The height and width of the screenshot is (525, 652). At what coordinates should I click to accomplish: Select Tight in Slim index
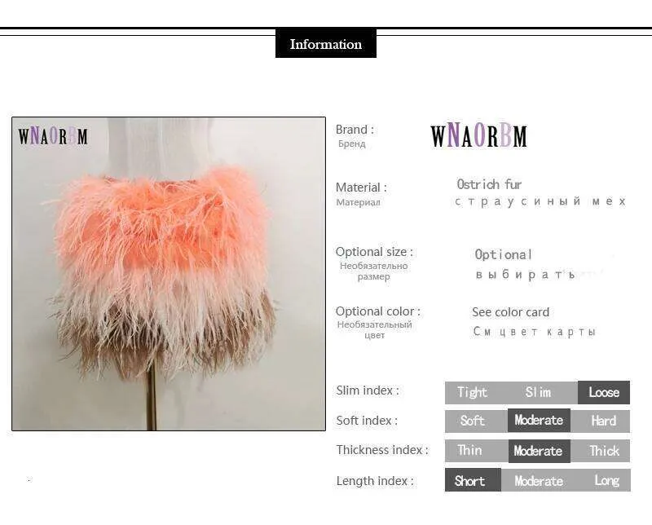point(472,392)
